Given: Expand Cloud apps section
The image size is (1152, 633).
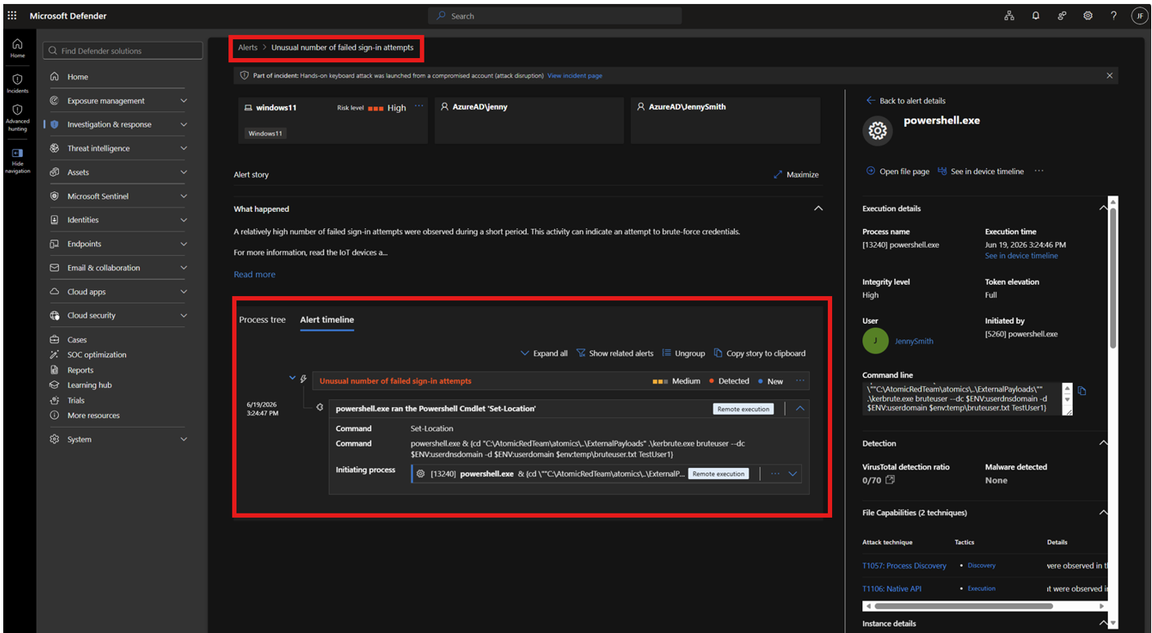Looking at the screenshot, I should click(x=183, y=292).
